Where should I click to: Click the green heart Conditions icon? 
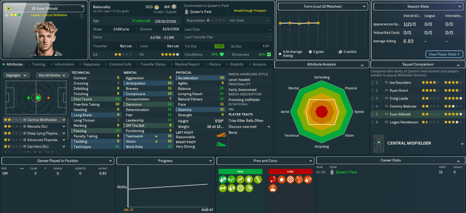(x=222, y=54)
